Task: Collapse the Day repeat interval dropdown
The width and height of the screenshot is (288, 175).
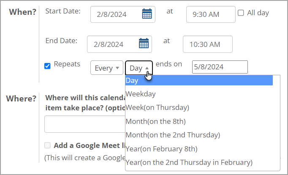Action: click(x=139, y=68)
